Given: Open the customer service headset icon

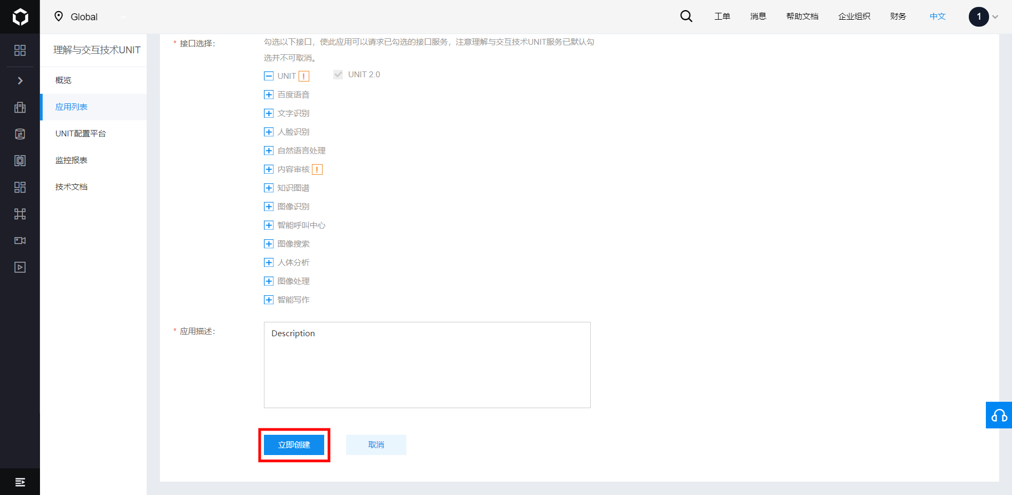Looking at the screenshot, I should pos(999,415).
